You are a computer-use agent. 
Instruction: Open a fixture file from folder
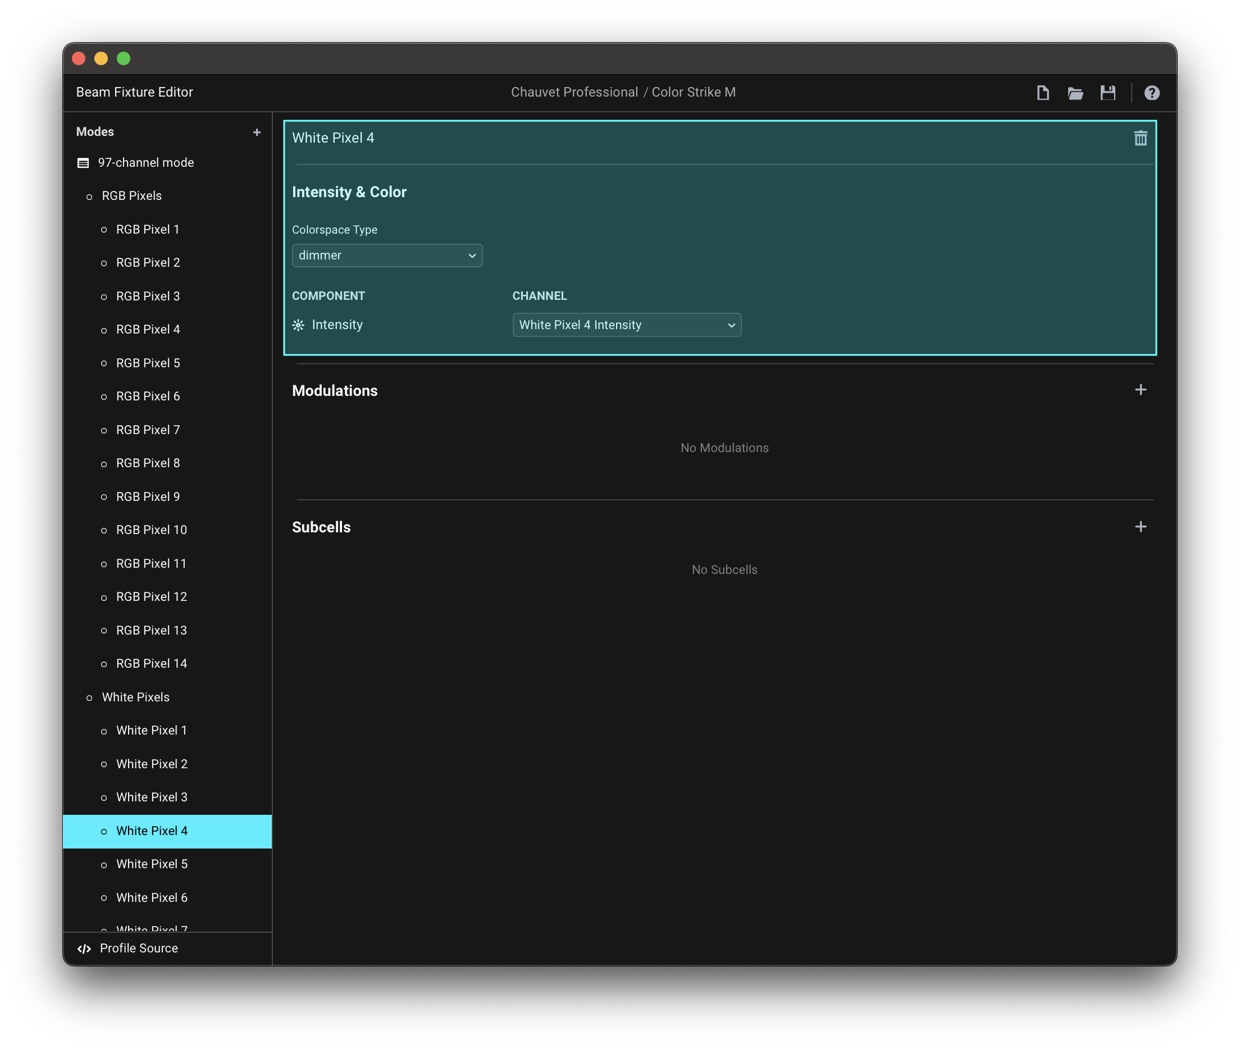click(x=1075, y=93)
